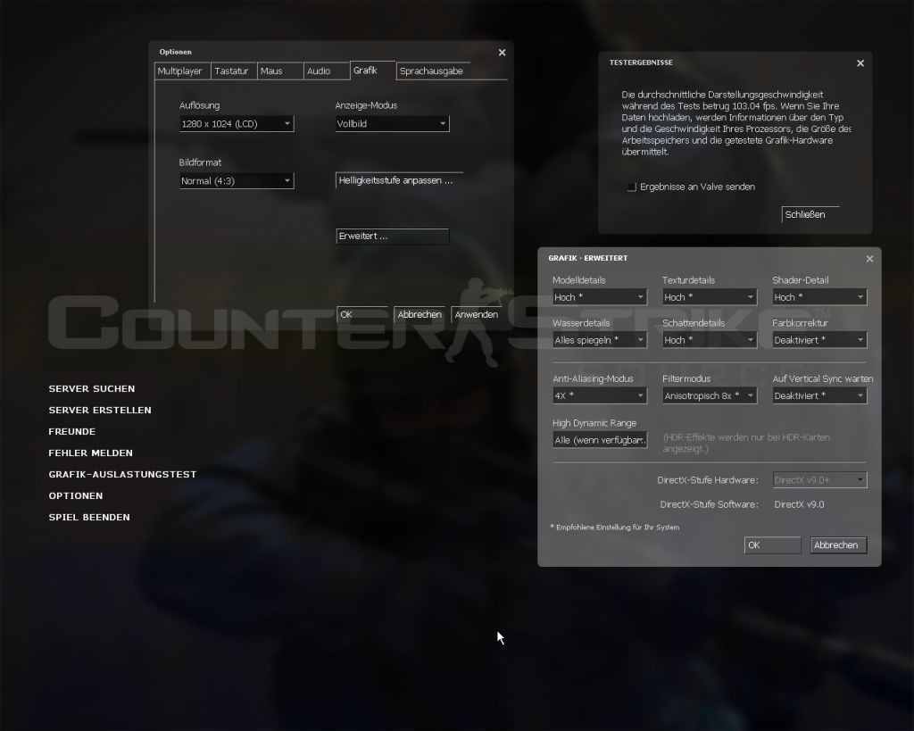This screenshot has width=914, height=731.
Task: Open the High Dynamic Range dropdown
Action: [599, 440]
